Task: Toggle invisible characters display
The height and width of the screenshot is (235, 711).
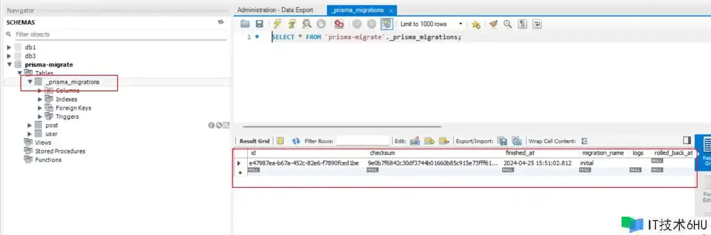Action: tap(522, 24)
